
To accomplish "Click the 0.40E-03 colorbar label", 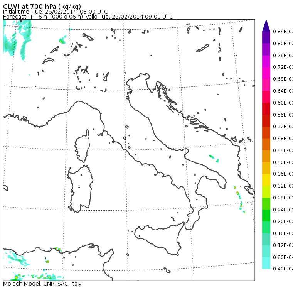I will [x=283, y=162].
